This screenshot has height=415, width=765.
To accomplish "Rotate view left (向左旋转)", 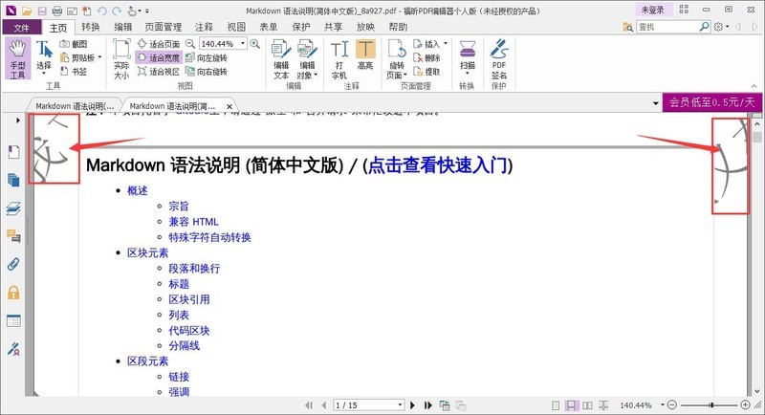I will point(207,57).
